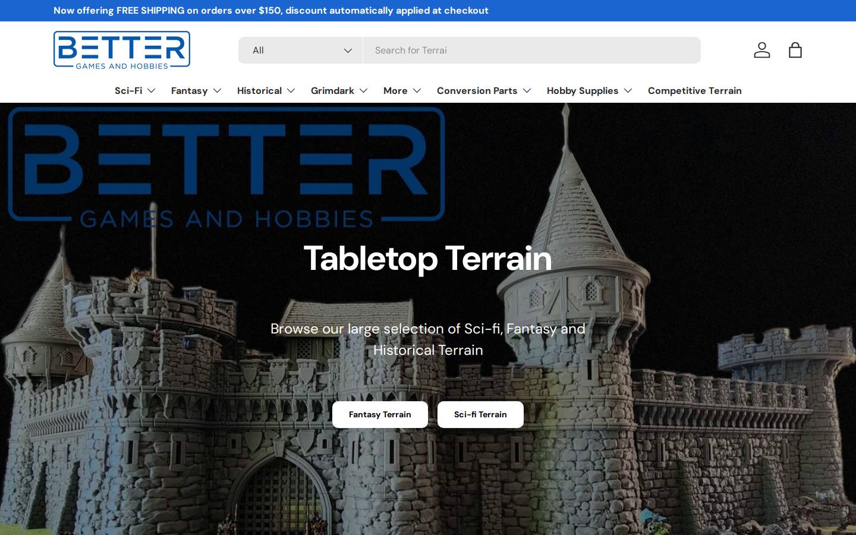Expand the Hobby Supplies menu chevron

[x=628, y=91]
